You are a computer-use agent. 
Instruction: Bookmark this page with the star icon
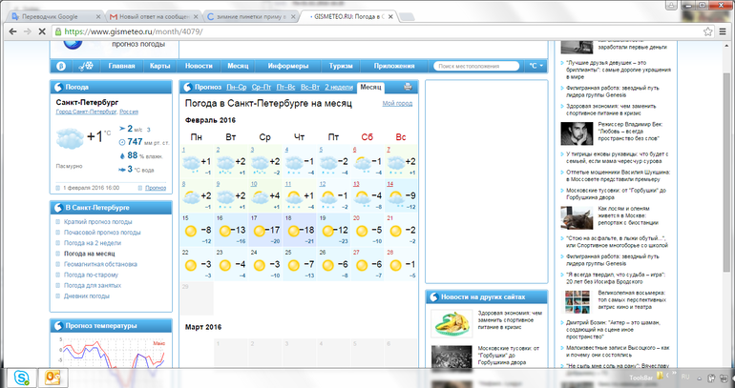tap(707, 31)
